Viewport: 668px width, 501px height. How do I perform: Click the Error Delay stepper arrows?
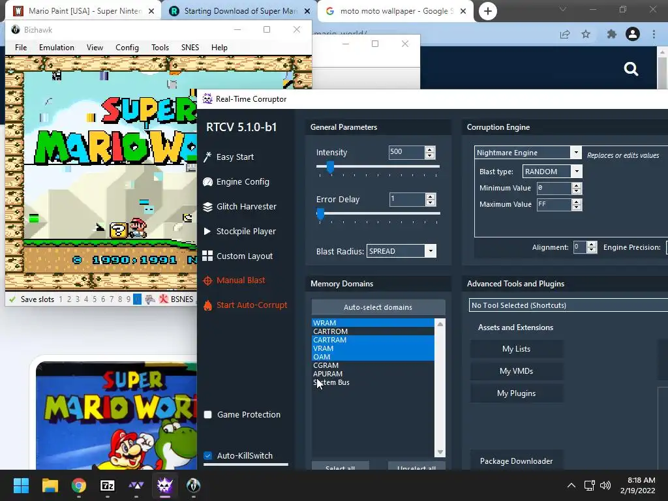point(431,200)
